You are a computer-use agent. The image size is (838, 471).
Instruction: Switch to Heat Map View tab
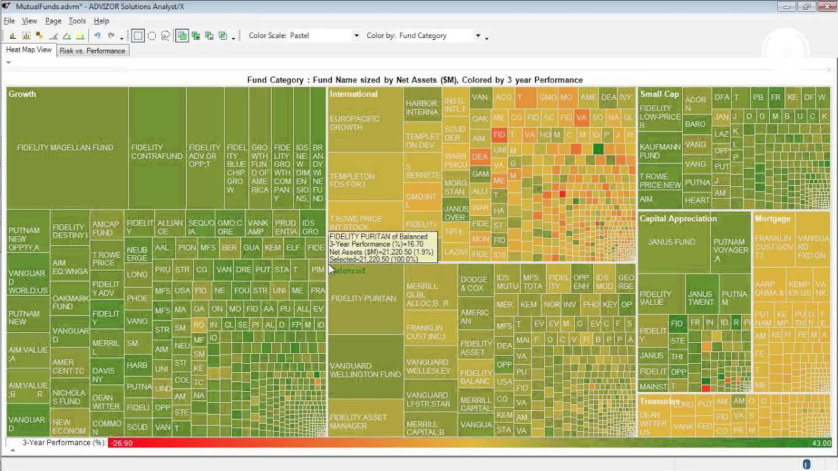click(29, 50)
